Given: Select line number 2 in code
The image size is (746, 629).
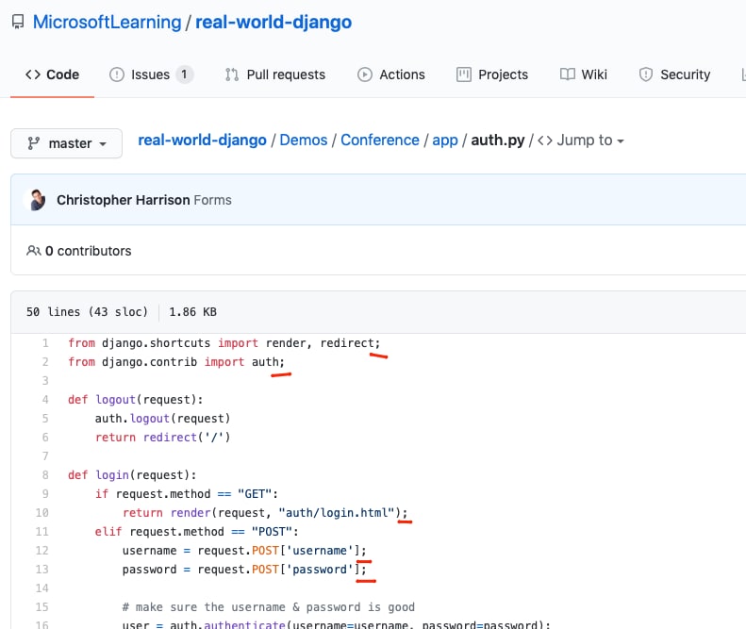Looking at the screenshot, I should [x=45, y=362].
